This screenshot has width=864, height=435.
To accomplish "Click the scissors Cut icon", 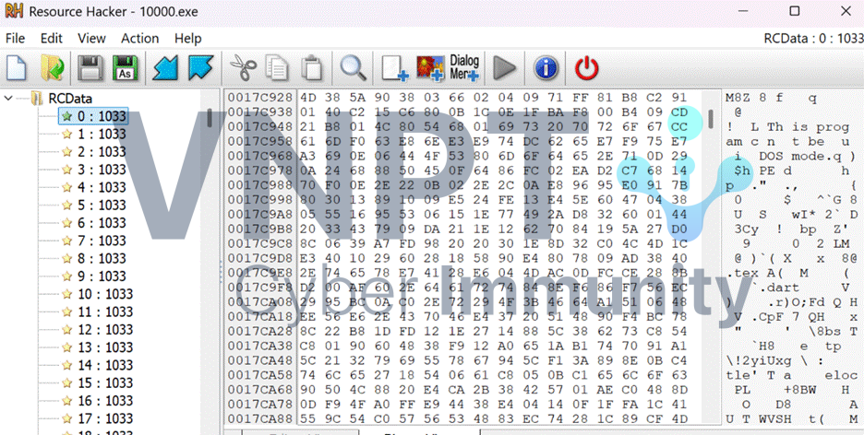I will pyautogui.click(x=243, y=67).
